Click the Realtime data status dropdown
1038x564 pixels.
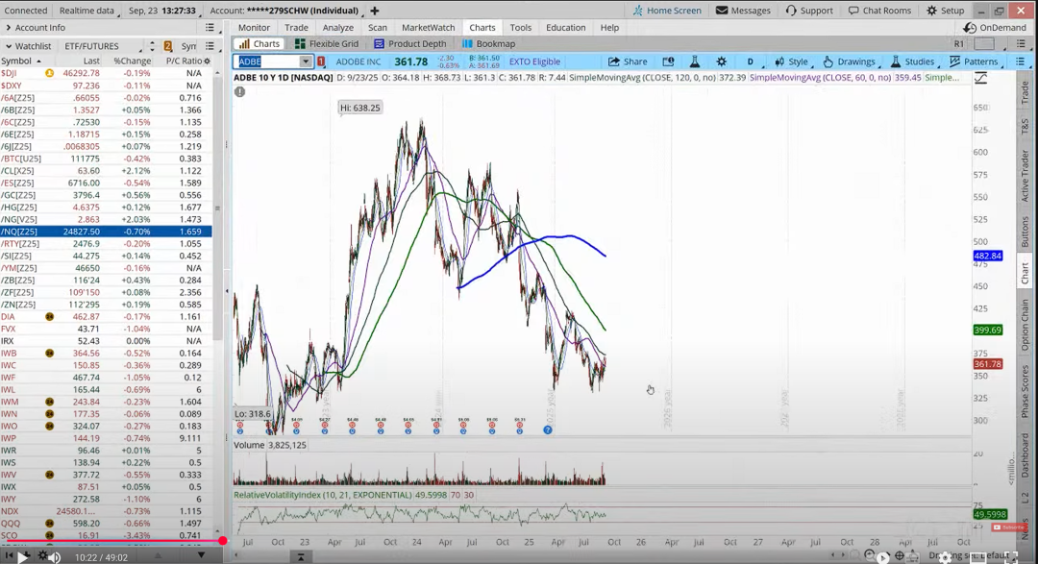click(x=86, y=11)
